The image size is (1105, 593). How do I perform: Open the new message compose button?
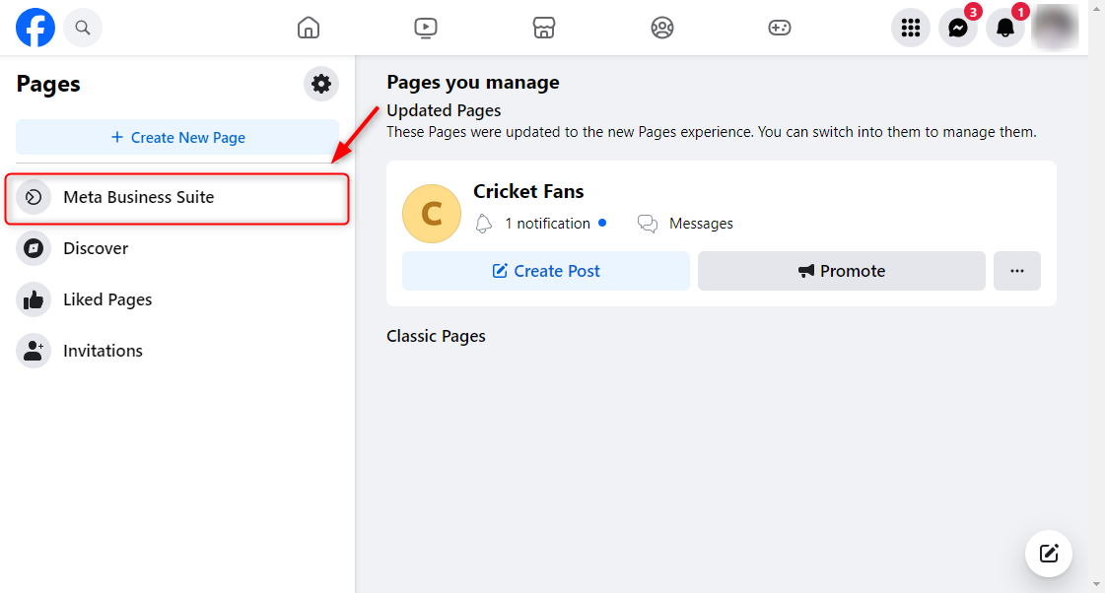1049,554
